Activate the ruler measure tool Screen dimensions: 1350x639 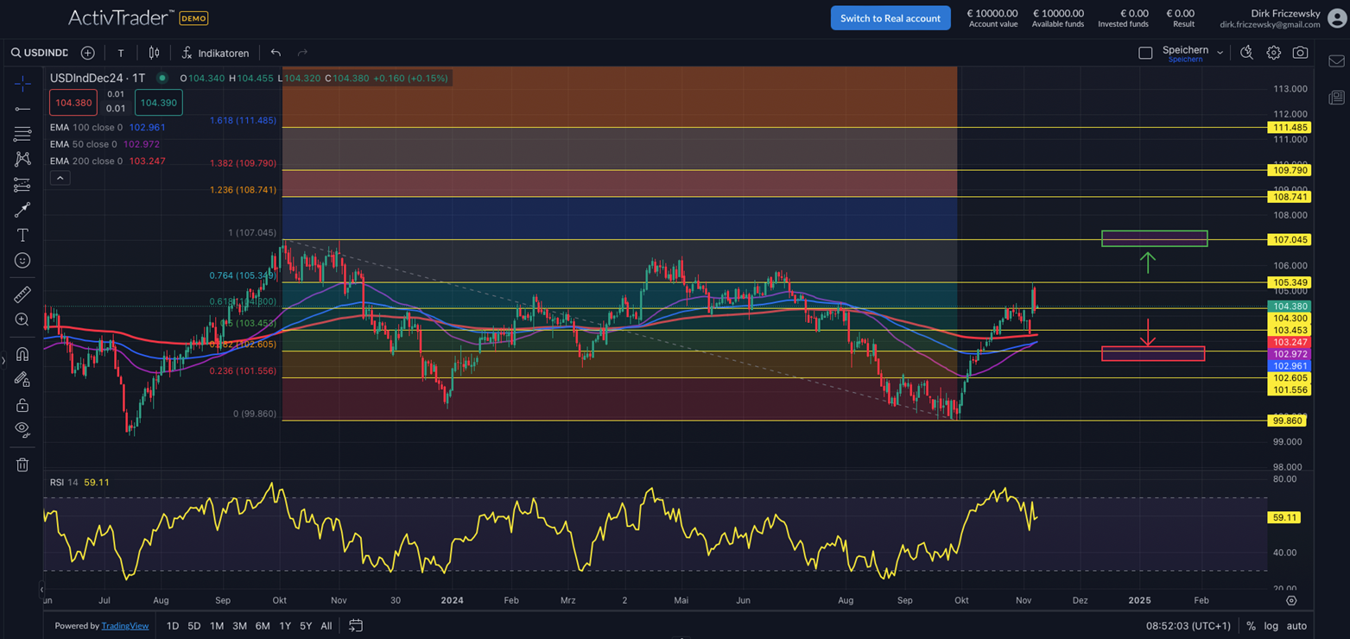22,294
